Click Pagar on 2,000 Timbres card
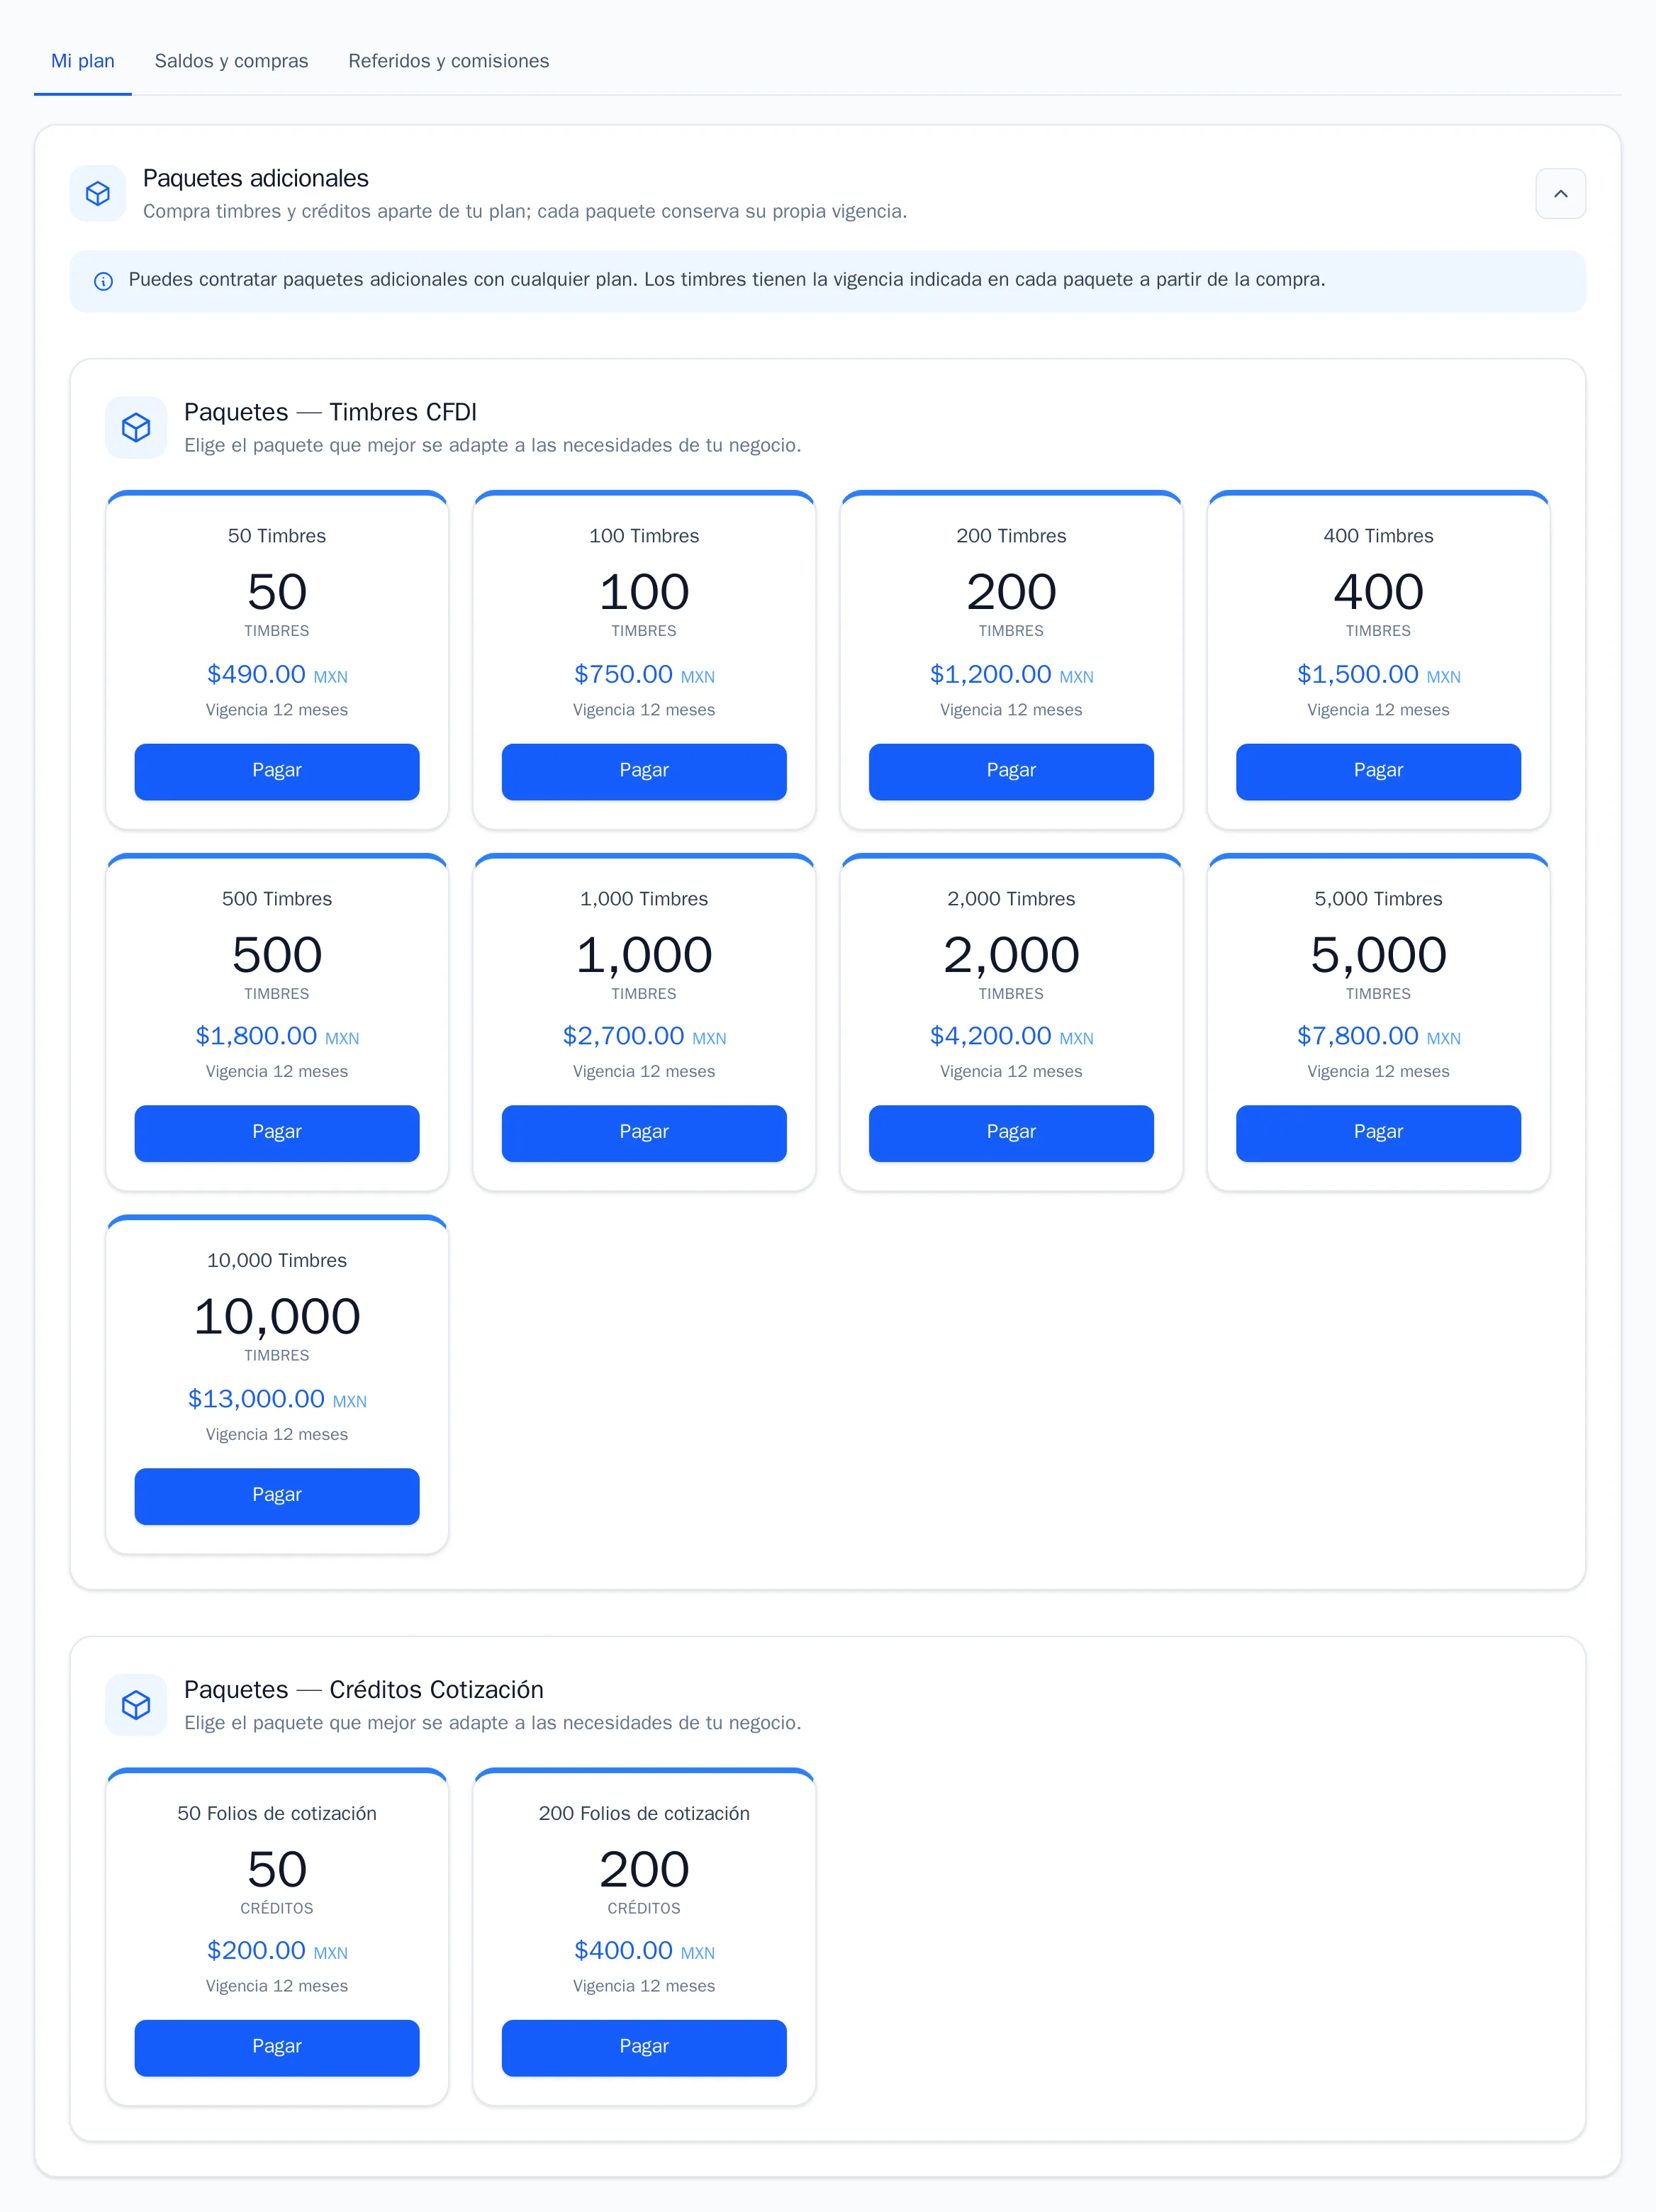Screen dimensions: 1656x2212 [1011, 1133]
